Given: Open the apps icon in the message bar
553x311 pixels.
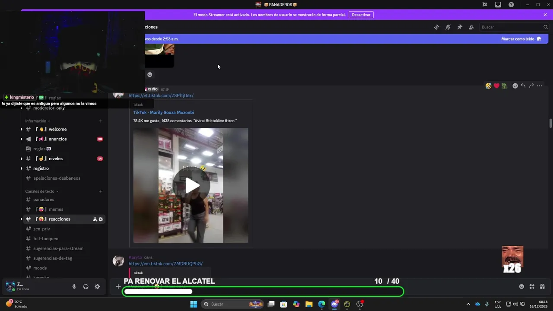Looking at the screenshot, I should (532, 286).
